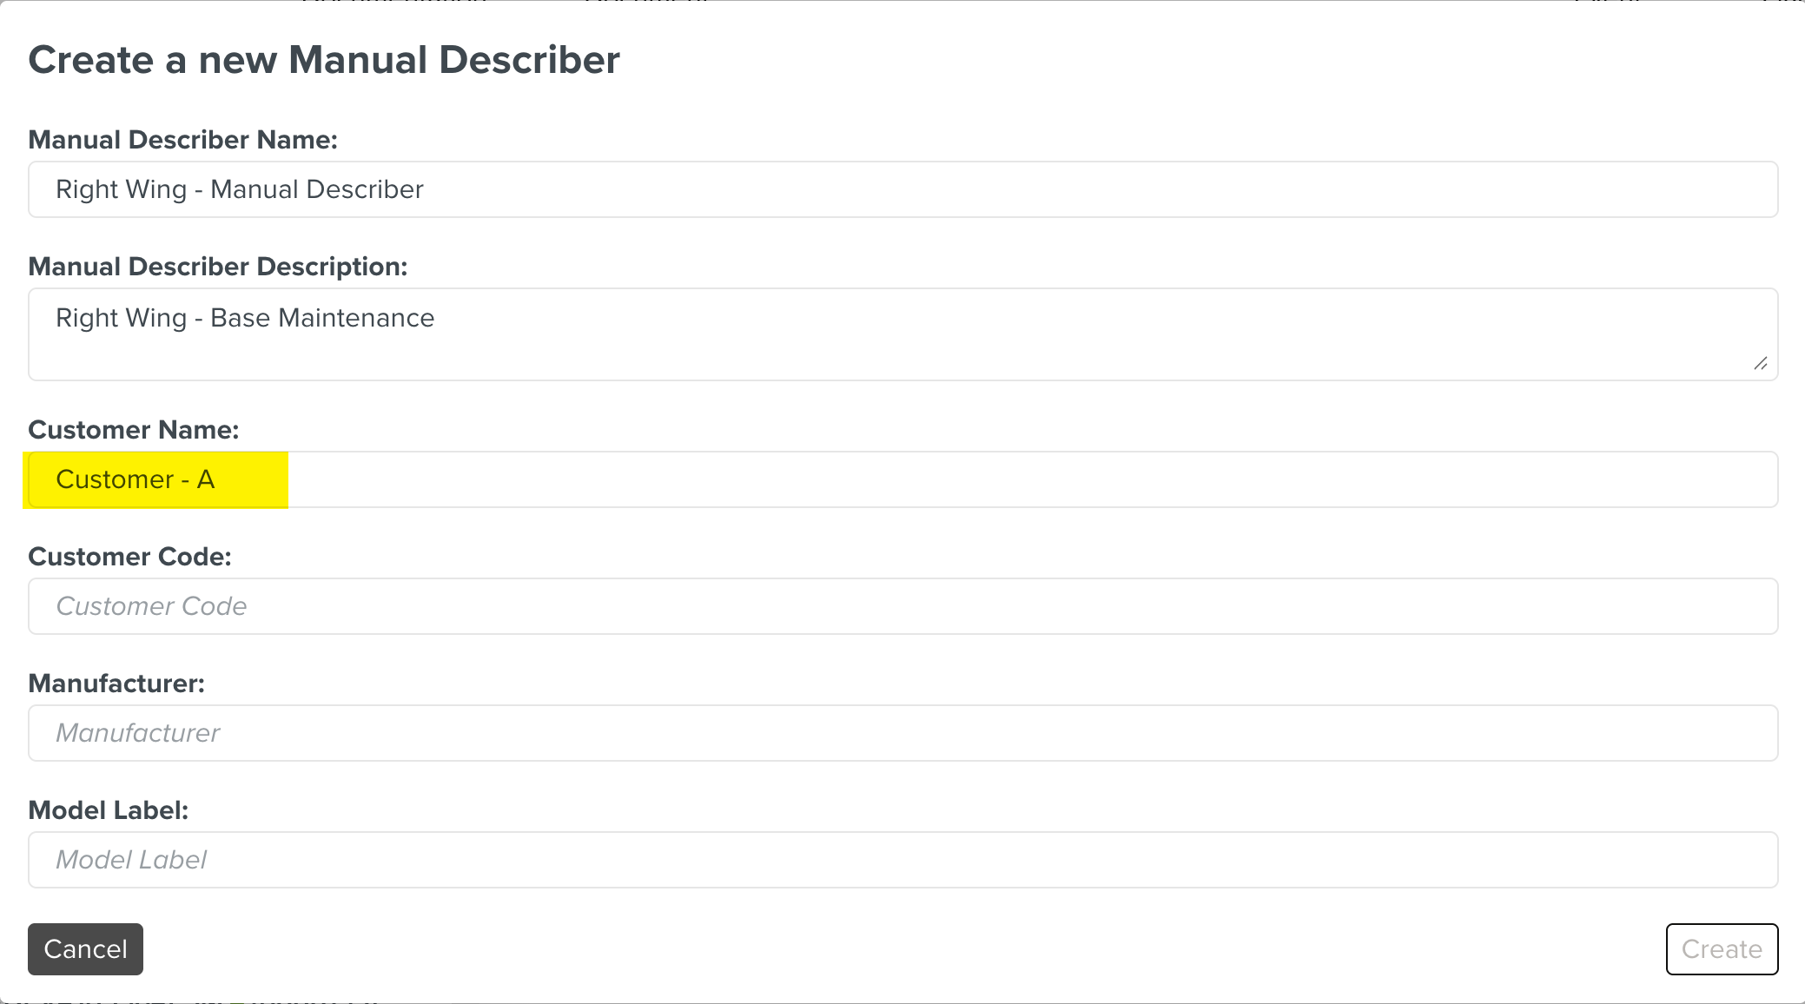
Task: Click into the Manufacturer input field
Action: click(x=903, y=733)
